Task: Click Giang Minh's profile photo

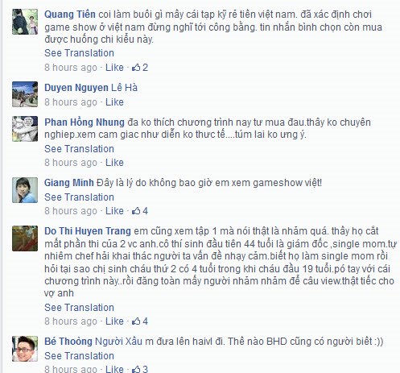Action: click(25, 190)
